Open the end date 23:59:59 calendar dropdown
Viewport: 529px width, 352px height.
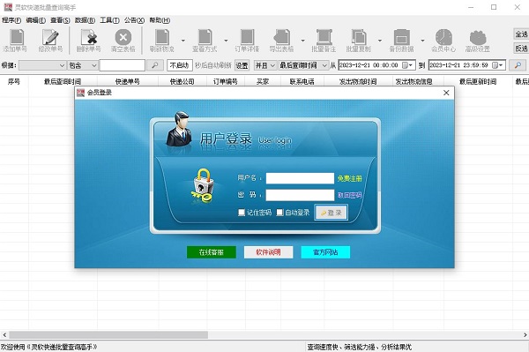click(497, 65)
